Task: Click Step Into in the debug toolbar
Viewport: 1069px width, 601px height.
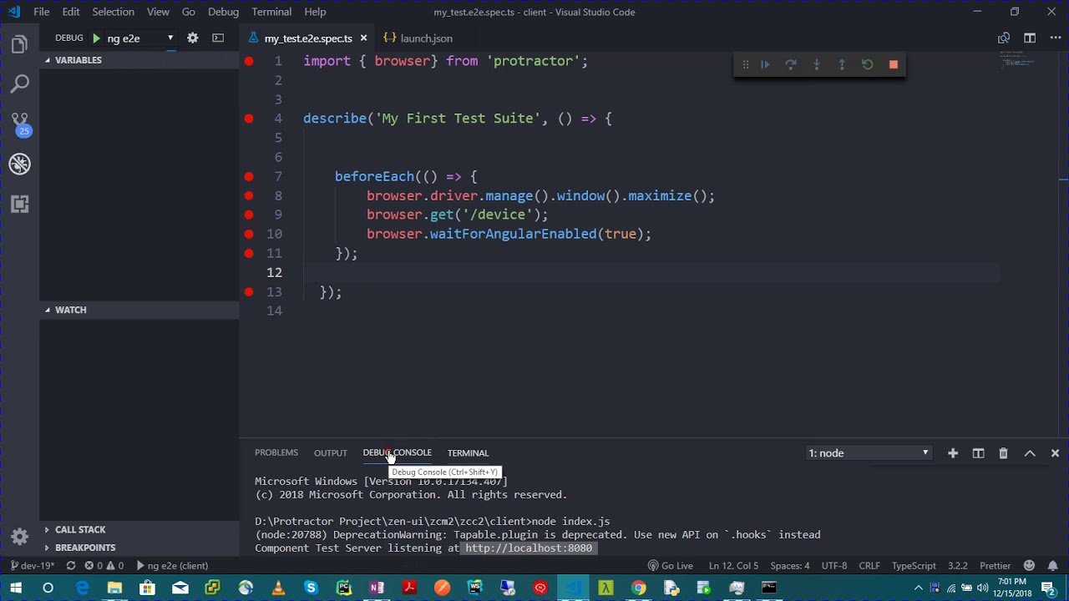Action: pyautogui.click(x=816, y=64)
